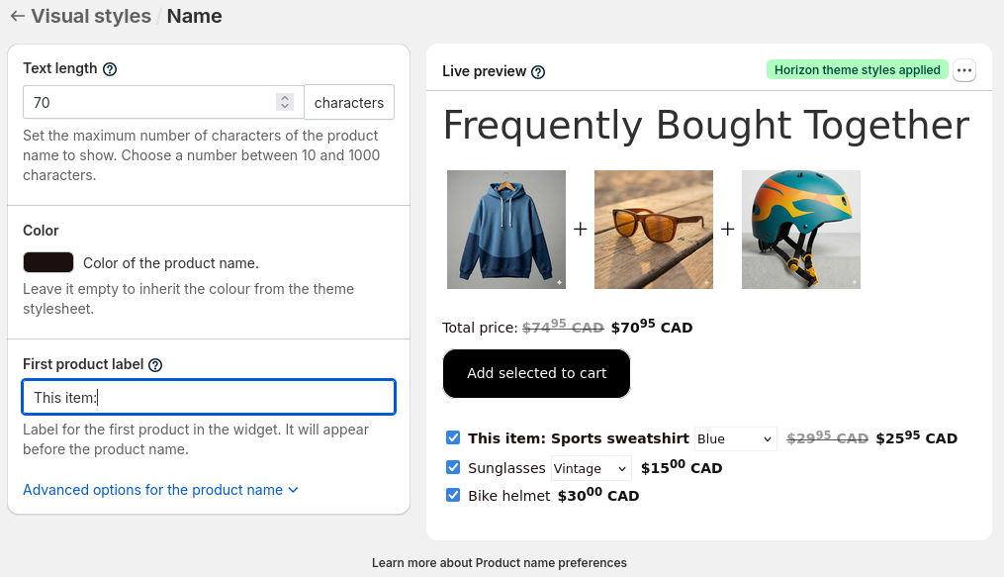Open the three-dot preview options menu
The image size is (1004, 577).
click(x=964, y=70)
